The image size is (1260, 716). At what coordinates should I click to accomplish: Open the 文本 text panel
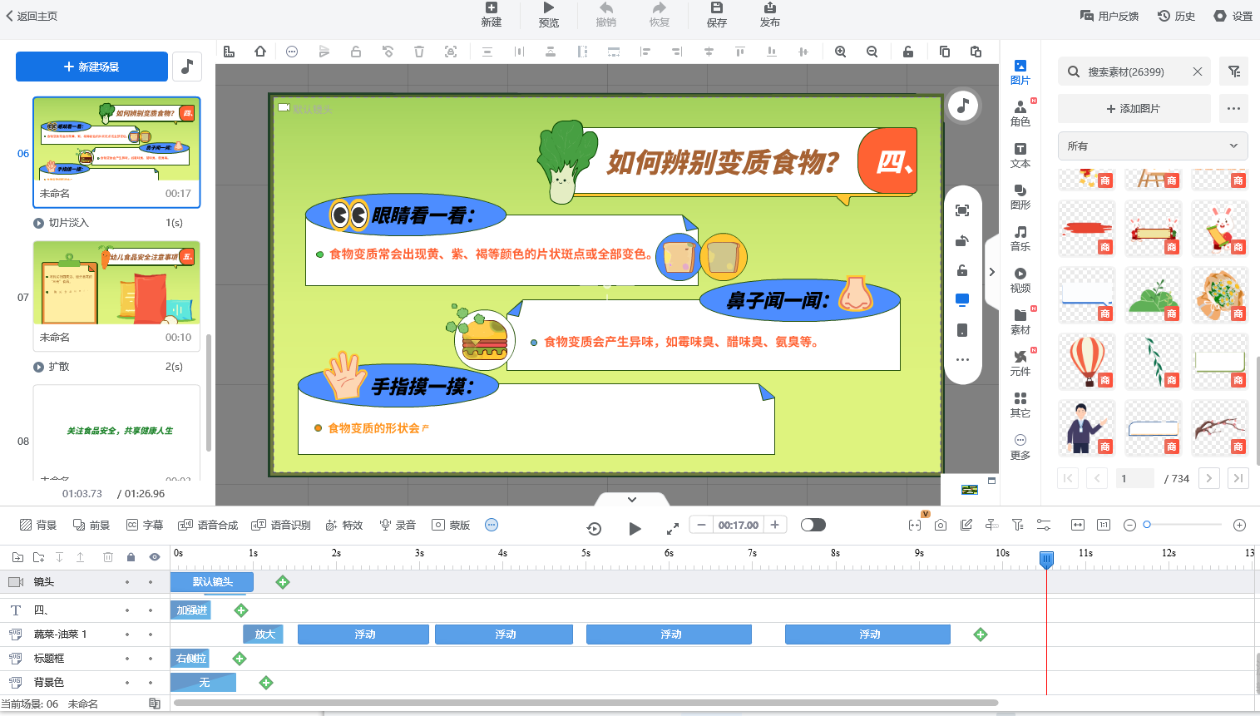coord(1020,156)
